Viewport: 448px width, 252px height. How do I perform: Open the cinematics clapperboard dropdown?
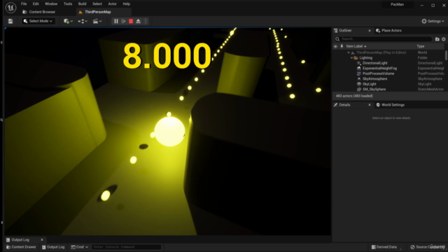[x=97, y=21]
